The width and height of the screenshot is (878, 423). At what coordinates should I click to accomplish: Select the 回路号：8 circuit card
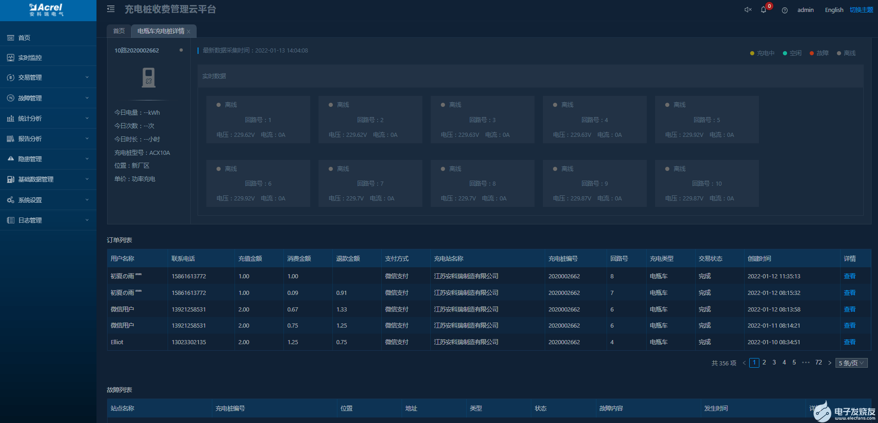pyautogui.click(x=482, y=183)
